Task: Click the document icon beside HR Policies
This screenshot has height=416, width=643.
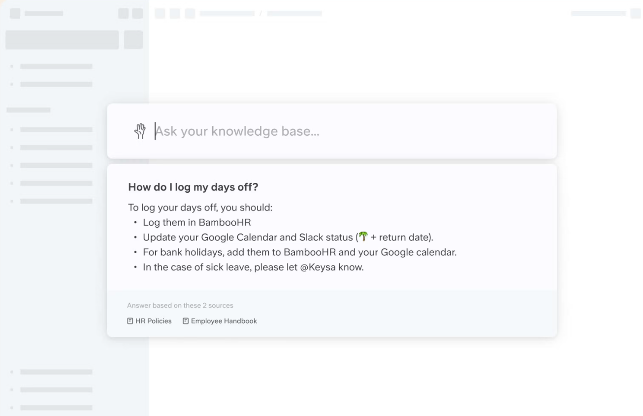Action: coord(130,321)
